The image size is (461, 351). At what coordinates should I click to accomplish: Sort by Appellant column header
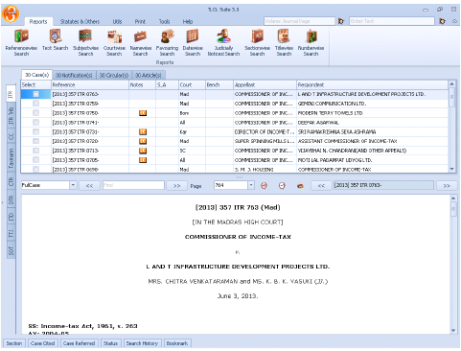pyautogui.click(x=265, y=84)
